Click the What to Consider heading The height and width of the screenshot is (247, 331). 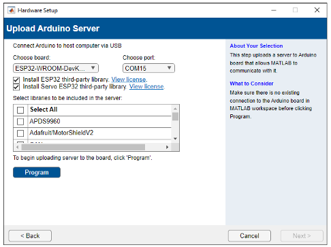[251, 84]
